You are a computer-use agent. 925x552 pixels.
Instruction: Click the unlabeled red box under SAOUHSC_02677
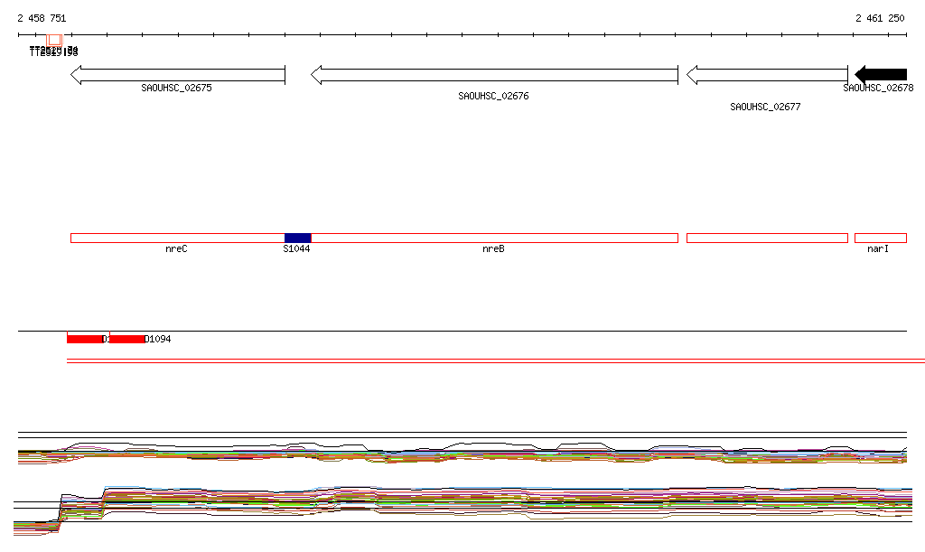pos(768,239)
